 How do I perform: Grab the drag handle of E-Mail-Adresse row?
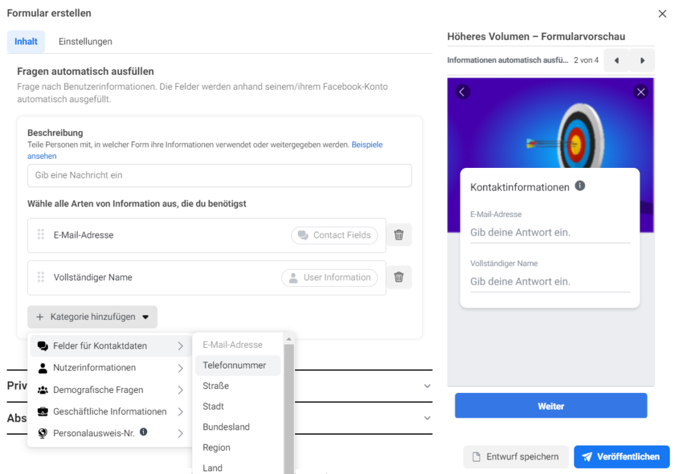click(40, 234)
